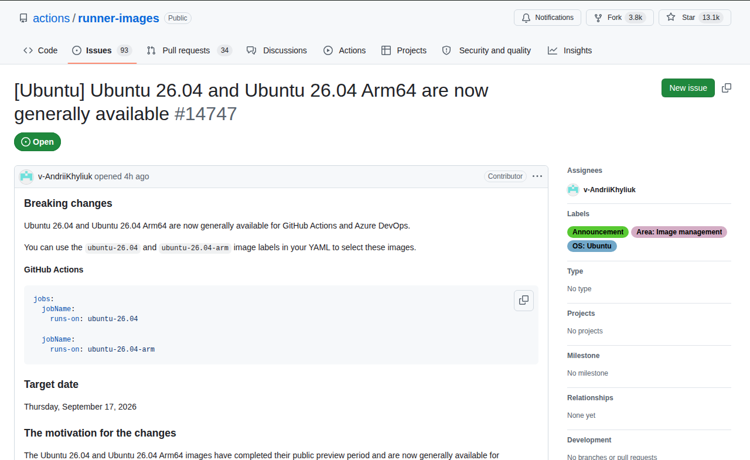Open the Pull requests tab
This screenshot has height=460, width=750.
189,50
